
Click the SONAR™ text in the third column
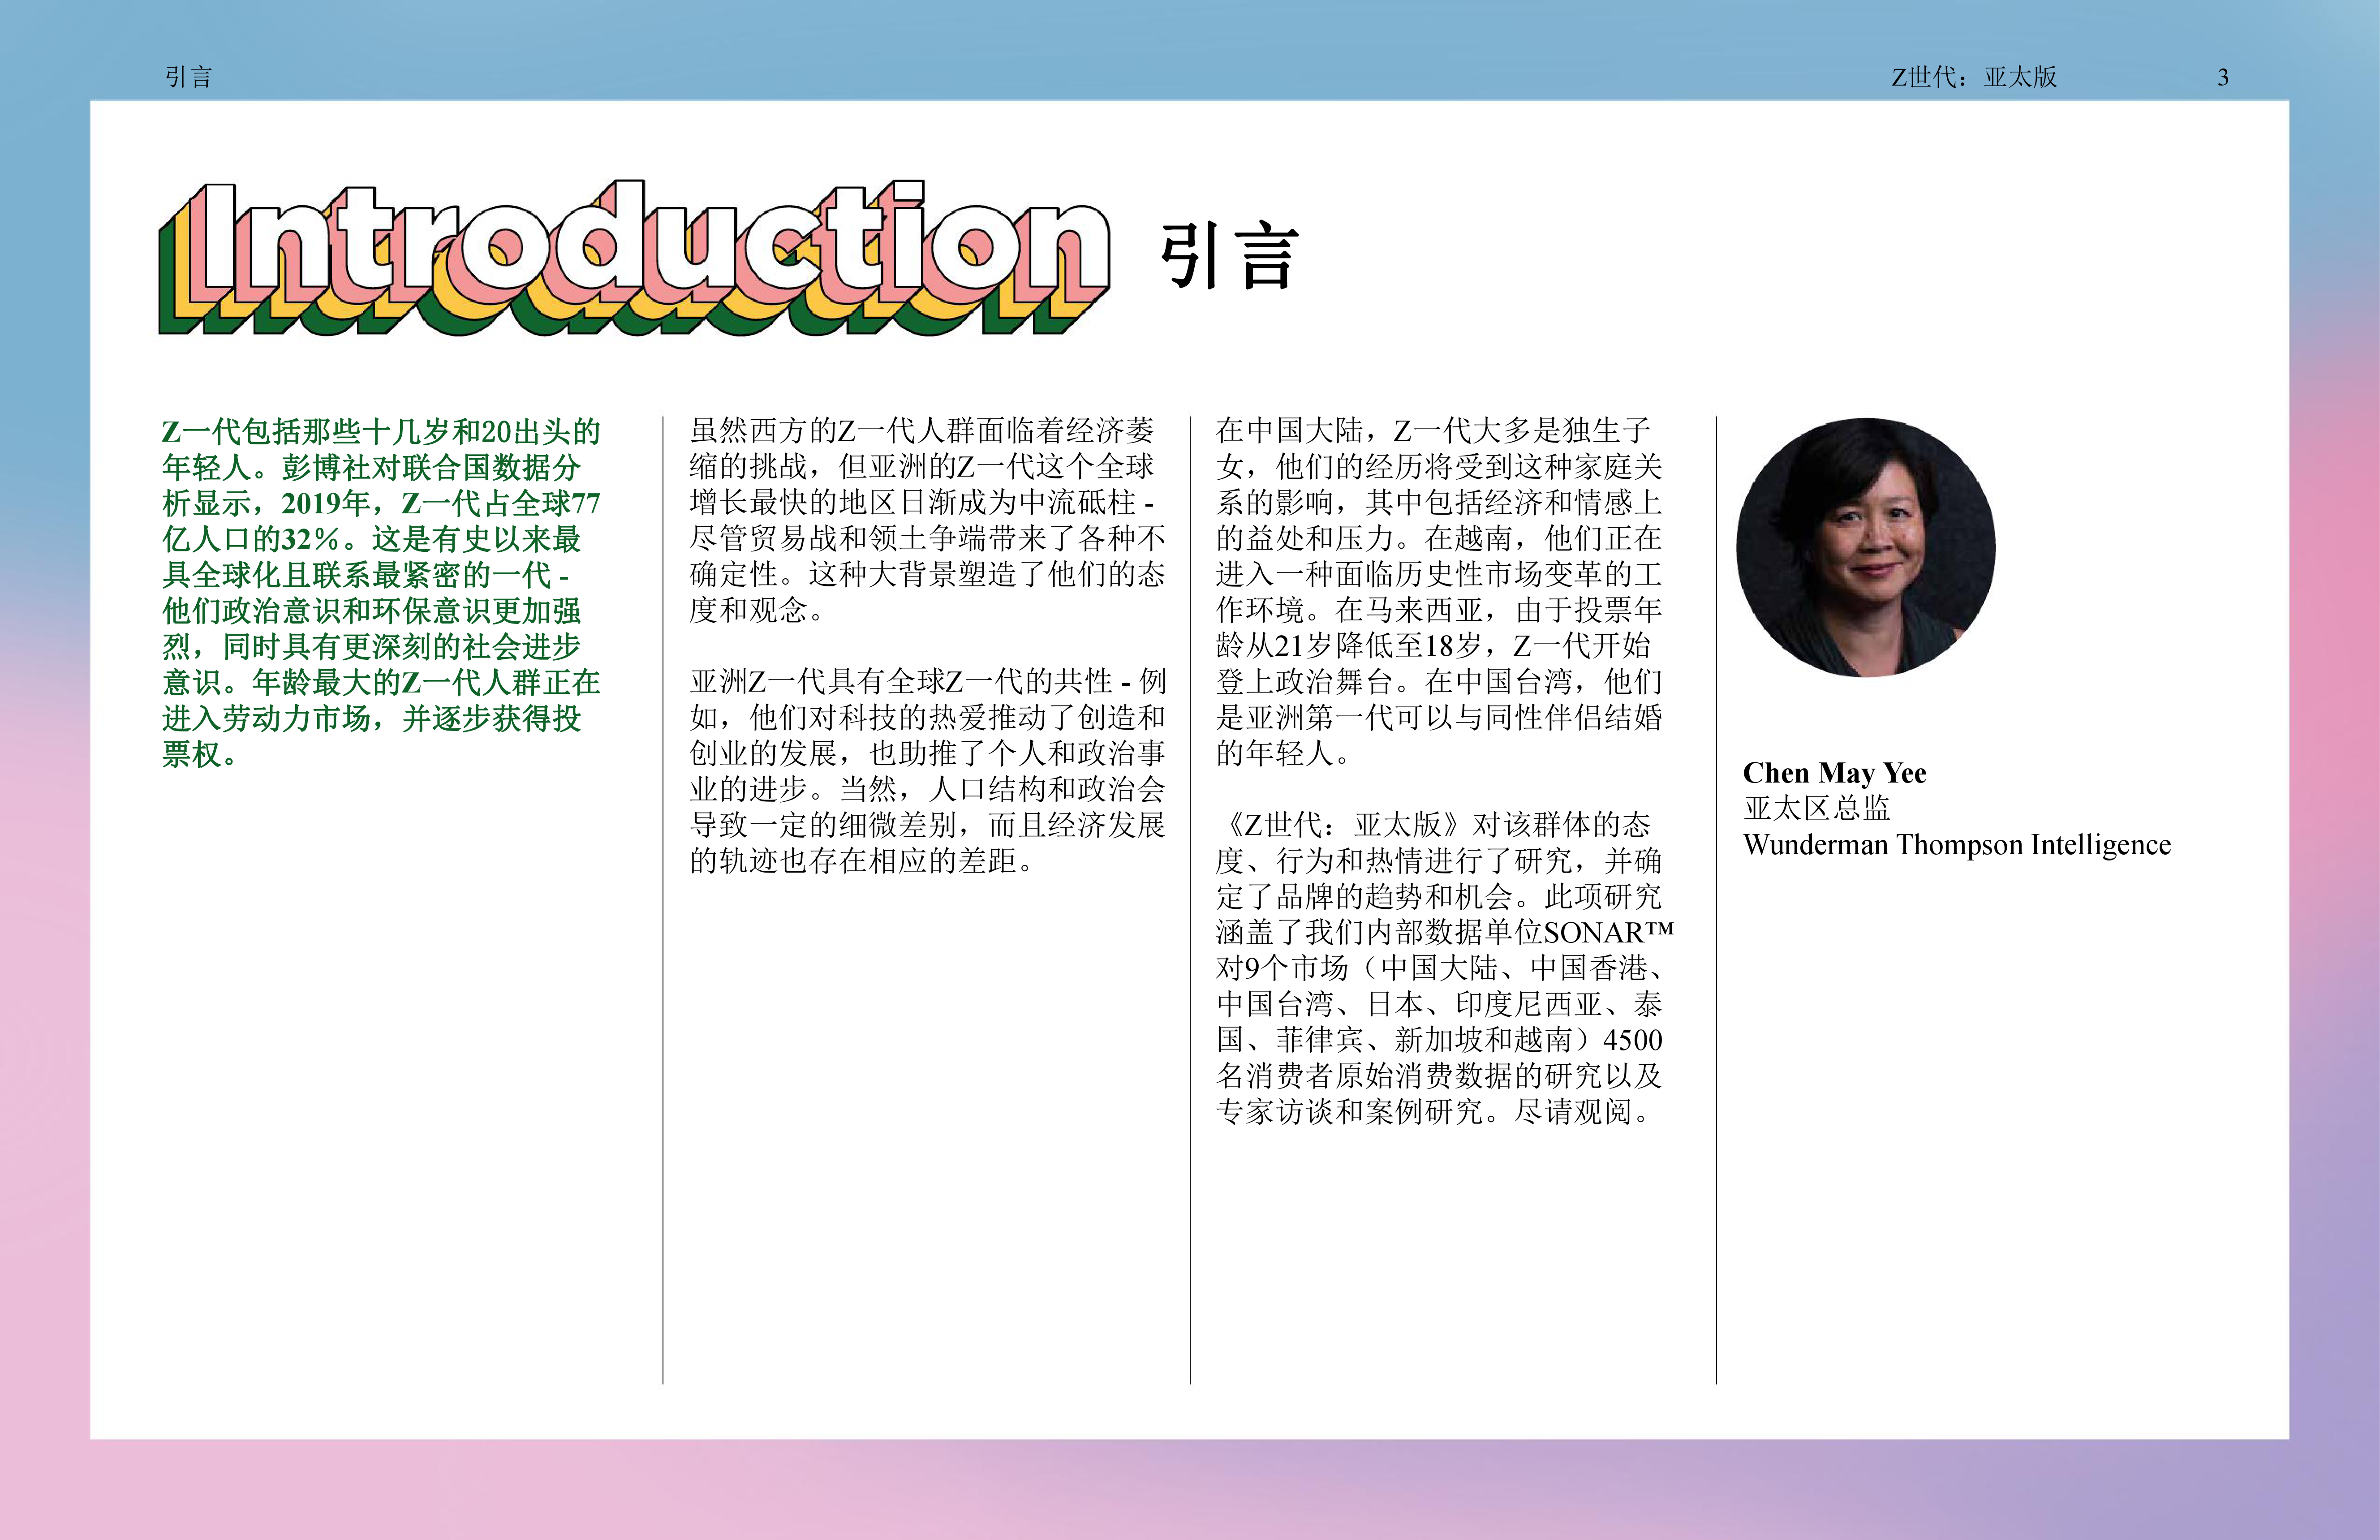click(x=1606, y=933)
